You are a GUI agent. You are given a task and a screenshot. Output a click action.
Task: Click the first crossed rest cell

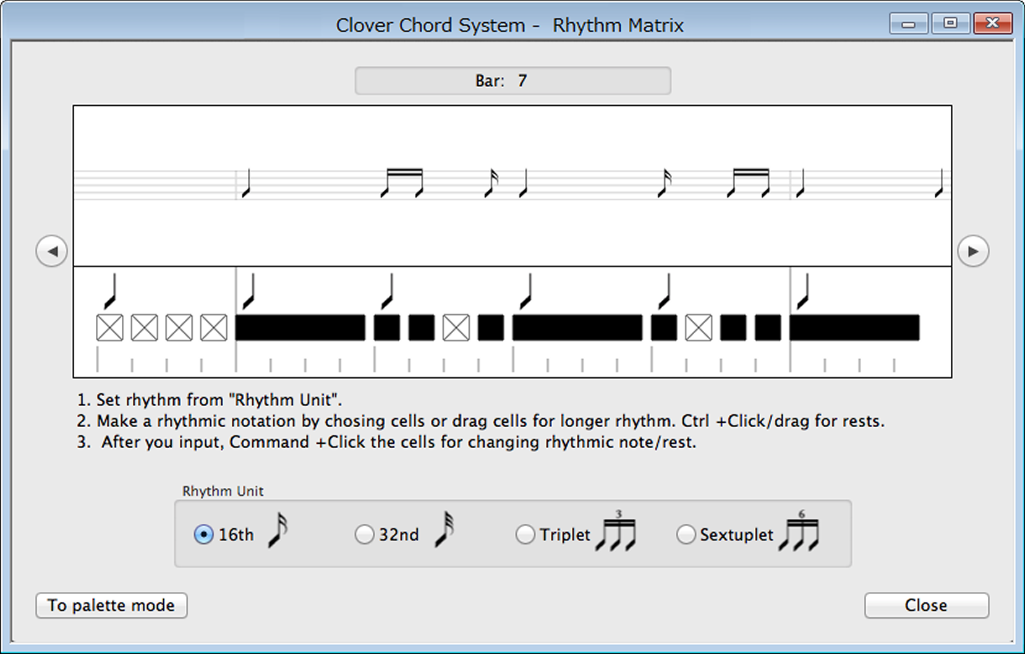tap(110, 328)
